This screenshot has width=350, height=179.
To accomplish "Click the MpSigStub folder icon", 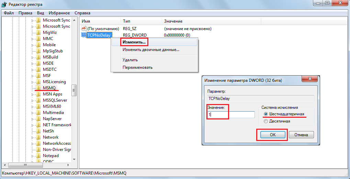I will point(38,51).
